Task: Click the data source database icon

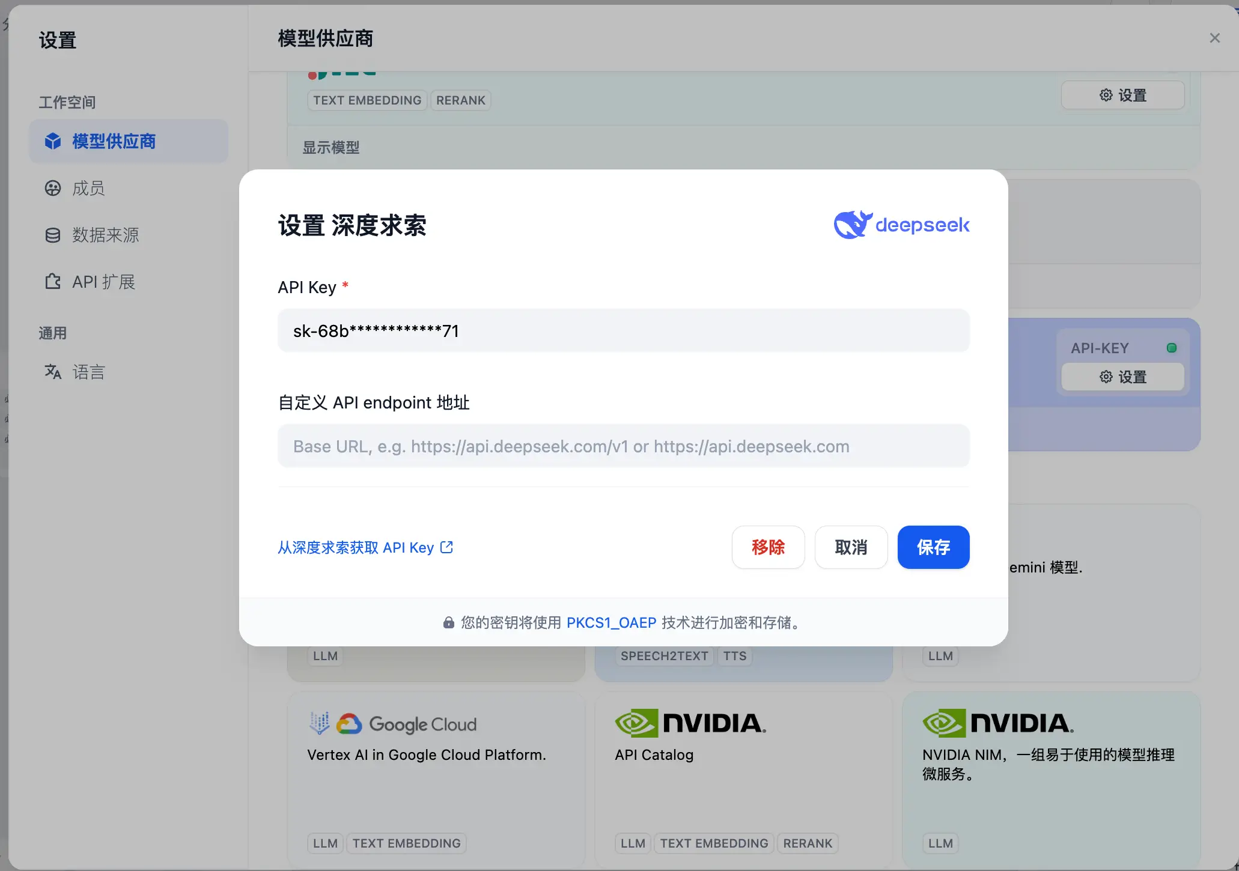Action: click(53, 235)
